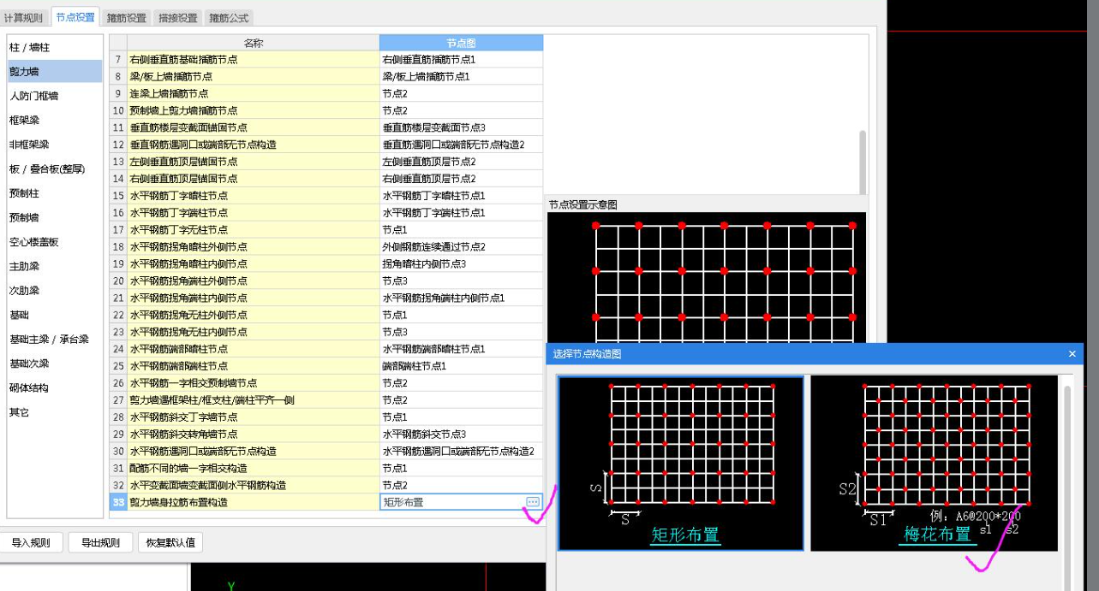Select 其它 in the component list

[55, 411]
